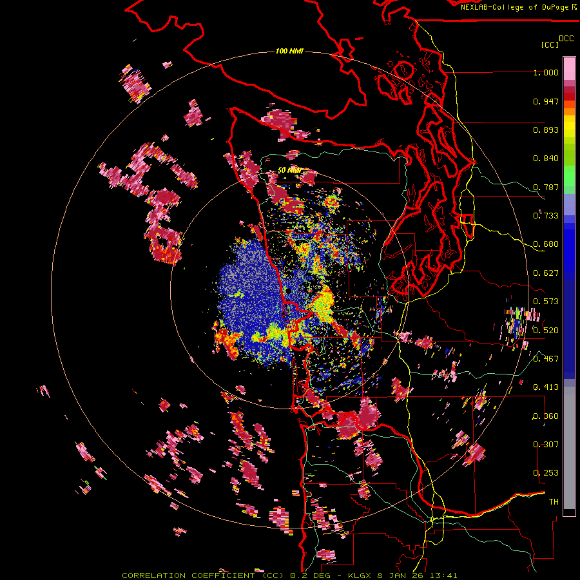Click the TH threshold legend label
Image resolution: width=580 pixels, height=580 pixels.
pos(554,502)
